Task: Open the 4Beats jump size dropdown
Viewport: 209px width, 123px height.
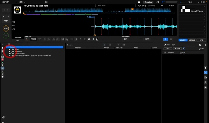Action: click(6, 20)
